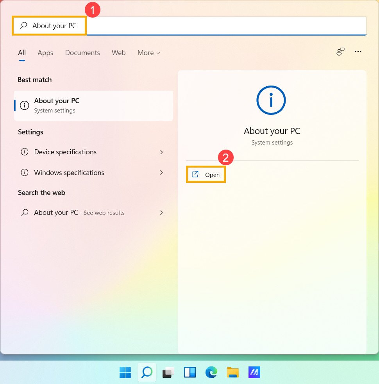
Task: Switch to the Apps tab
Action: pyautogui.click(x=45, y=53)
